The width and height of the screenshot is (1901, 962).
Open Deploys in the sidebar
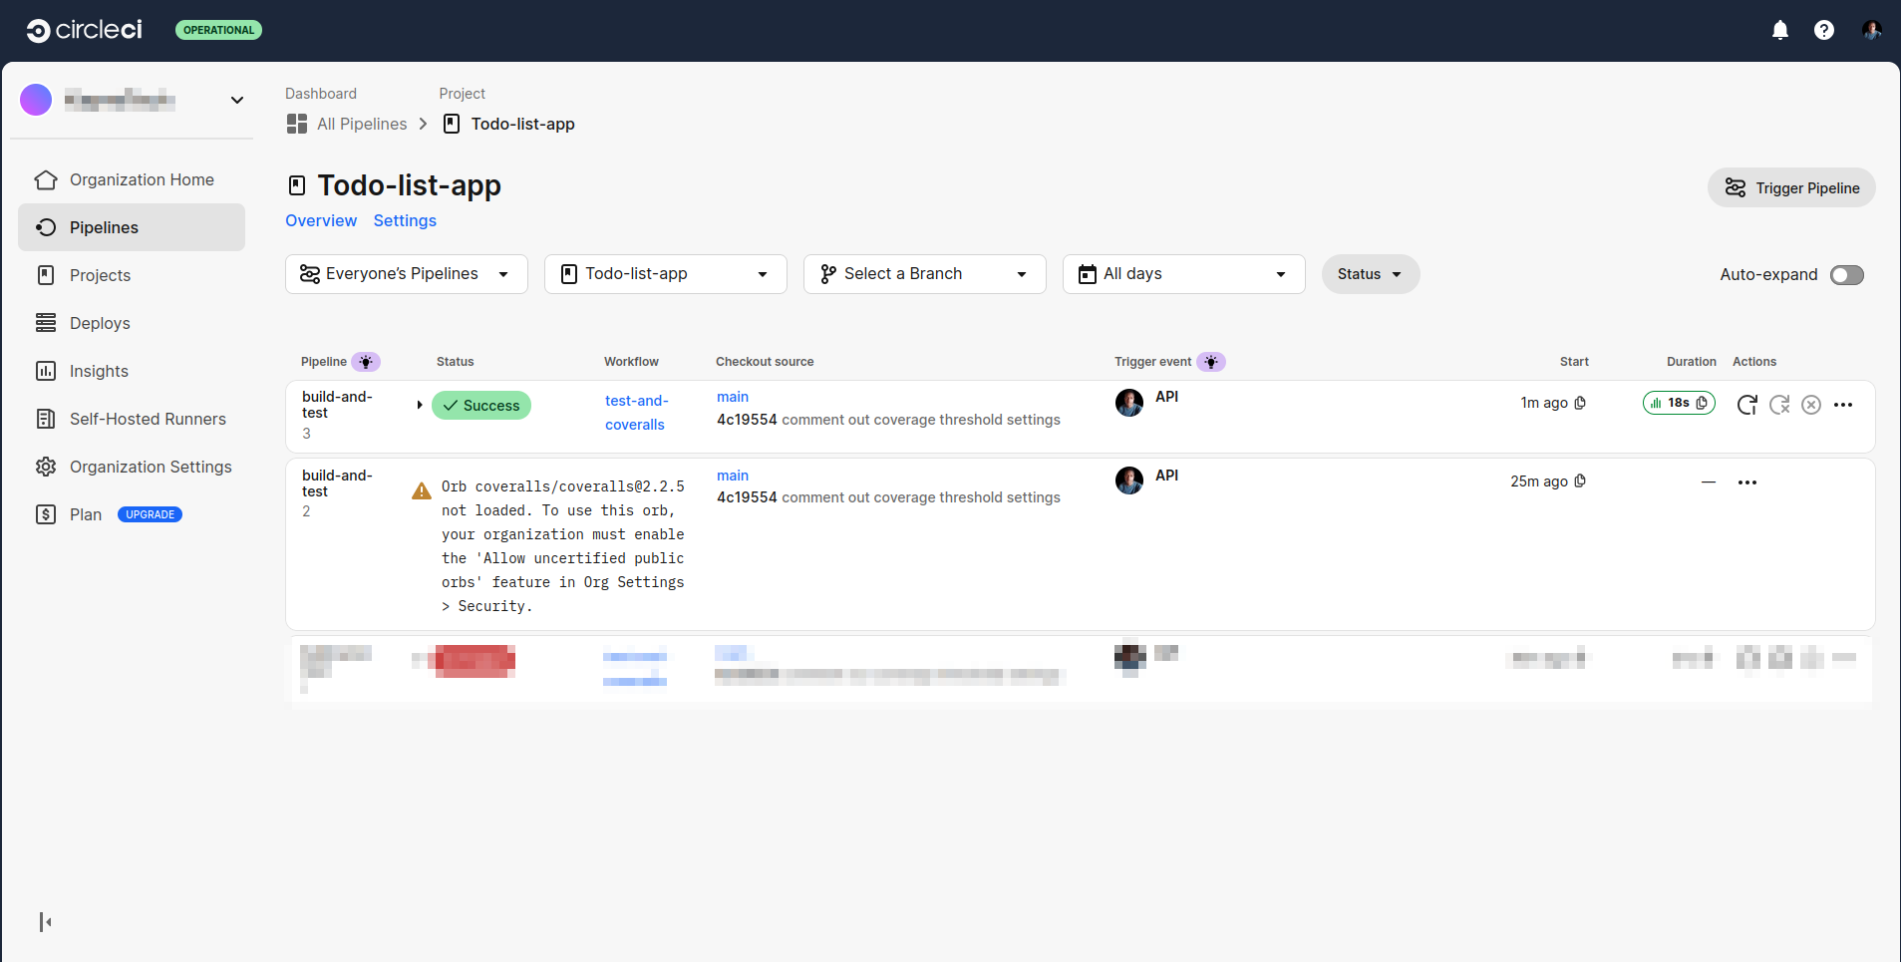coord(132,323)
